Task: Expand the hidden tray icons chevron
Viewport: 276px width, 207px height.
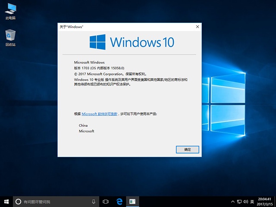Action: click(x=233, y=201)
